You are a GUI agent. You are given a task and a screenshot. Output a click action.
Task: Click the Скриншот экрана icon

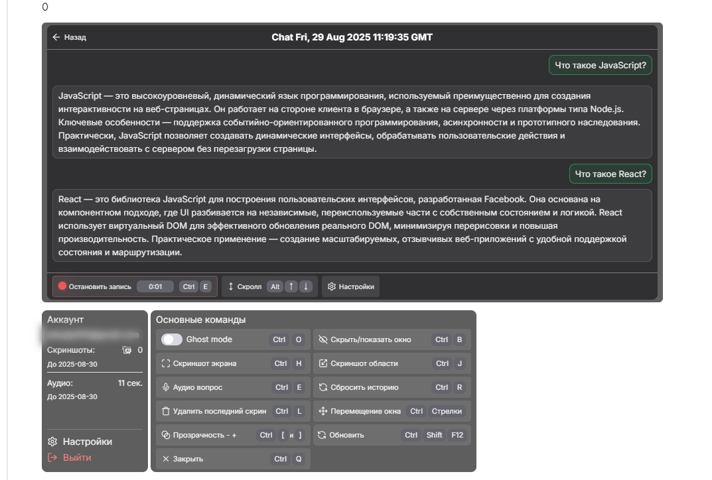click(x=166, y=363)
